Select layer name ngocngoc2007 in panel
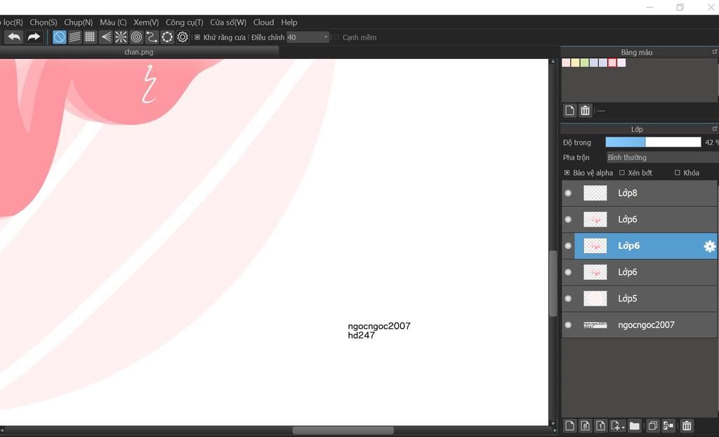The width and height of the screenshot is (719, 437). point(646,325)
